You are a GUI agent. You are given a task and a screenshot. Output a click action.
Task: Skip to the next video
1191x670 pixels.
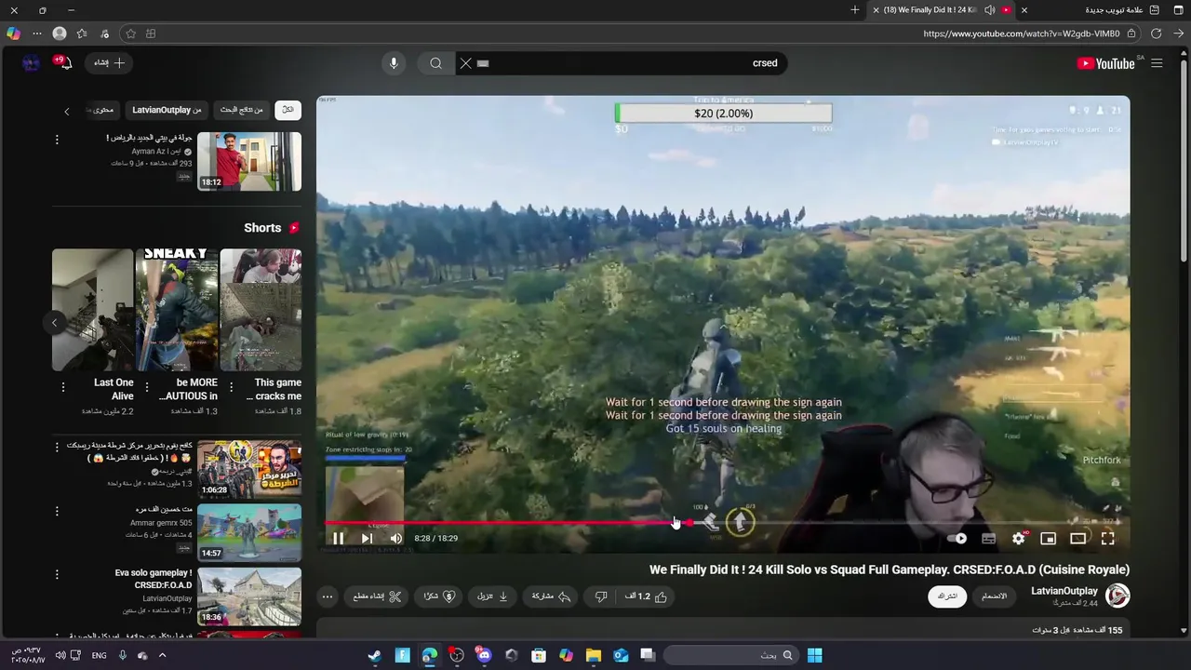click(x=367, y=538)
